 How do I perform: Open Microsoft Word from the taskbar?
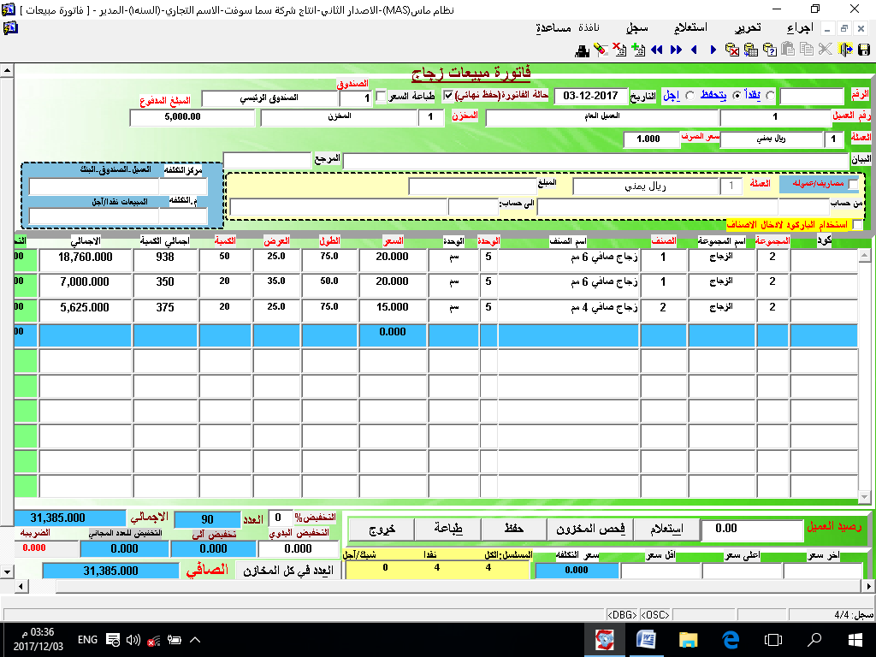pyautogui.click(x=645, y=639)
